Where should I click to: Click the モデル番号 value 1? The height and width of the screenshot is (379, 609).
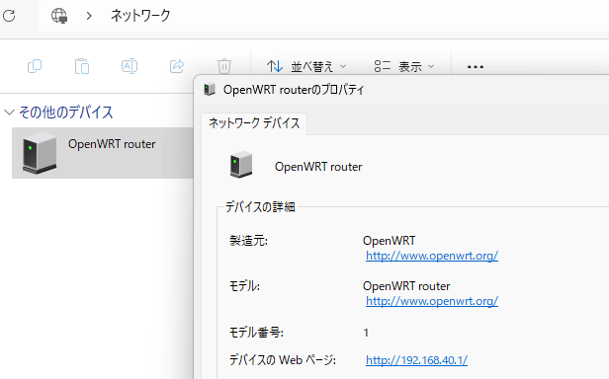coord(366,333)
